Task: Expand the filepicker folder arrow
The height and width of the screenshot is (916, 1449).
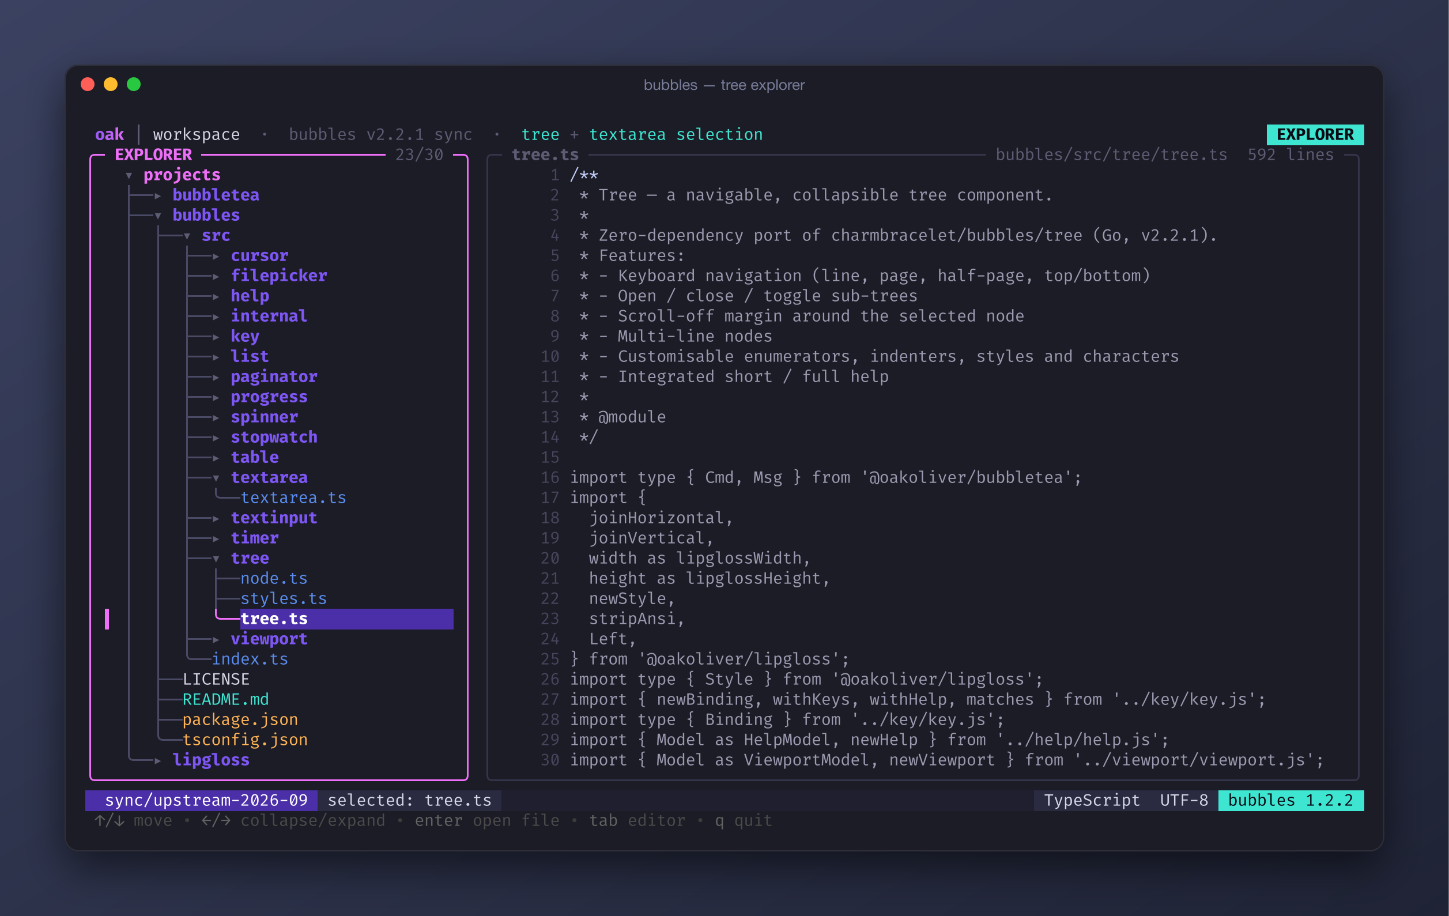Action: click(216, 276)
